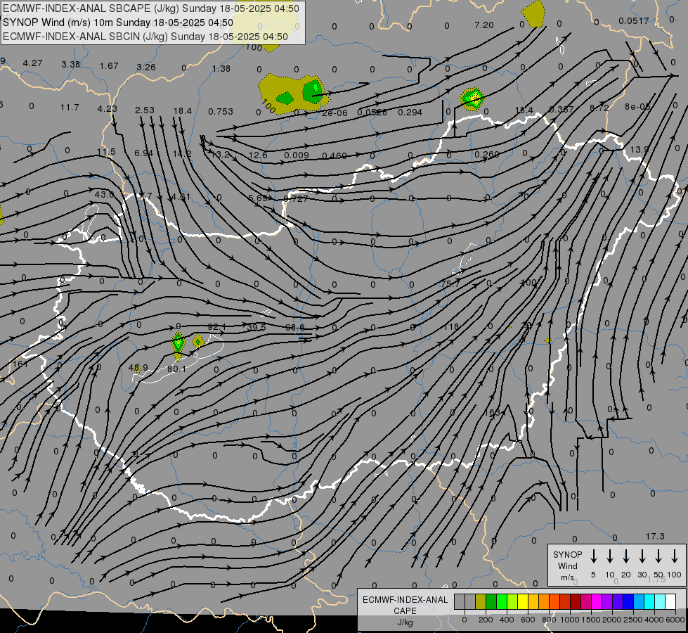This screenshot has height=633, width=688.
Task: Click the 600 tick label on CAPE scale
Action: click(x=528, y=620)
